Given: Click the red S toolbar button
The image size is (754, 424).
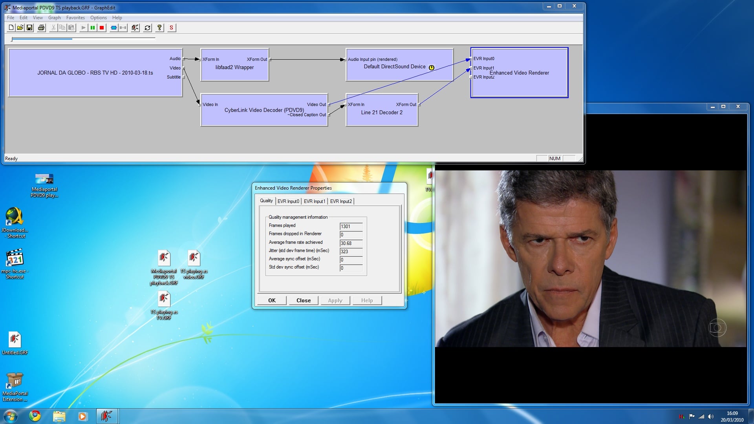Looking at the screenshot, I should pos(171,28).
